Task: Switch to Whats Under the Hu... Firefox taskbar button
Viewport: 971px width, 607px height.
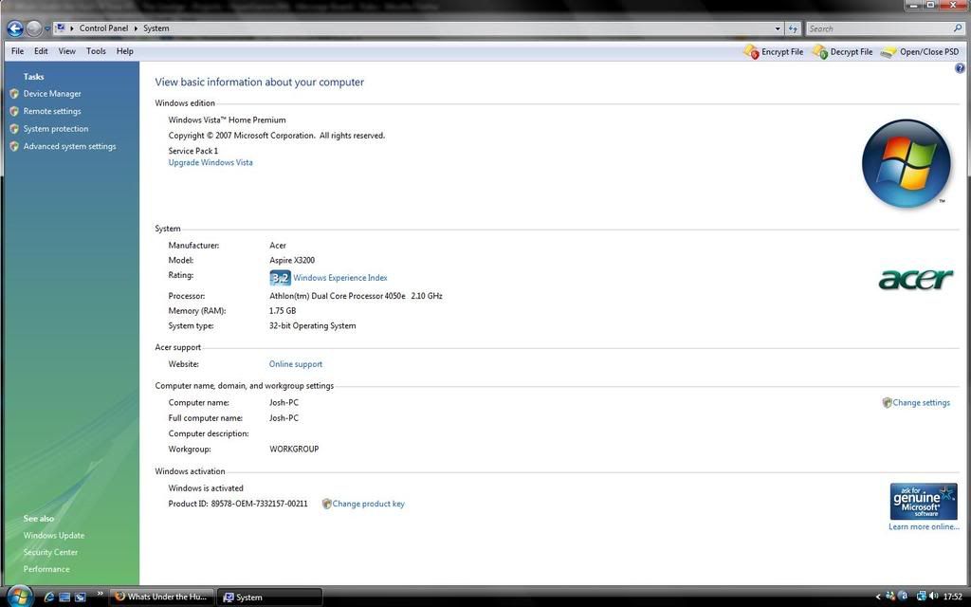Action: [162, 597]
